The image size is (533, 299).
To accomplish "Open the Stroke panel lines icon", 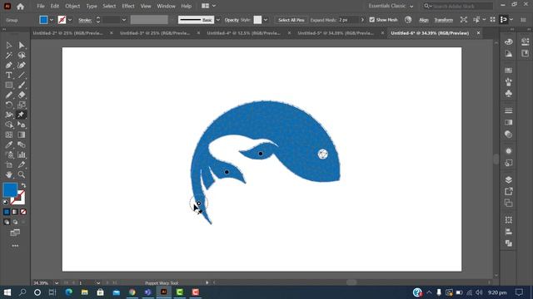I will tap(509, 110).
